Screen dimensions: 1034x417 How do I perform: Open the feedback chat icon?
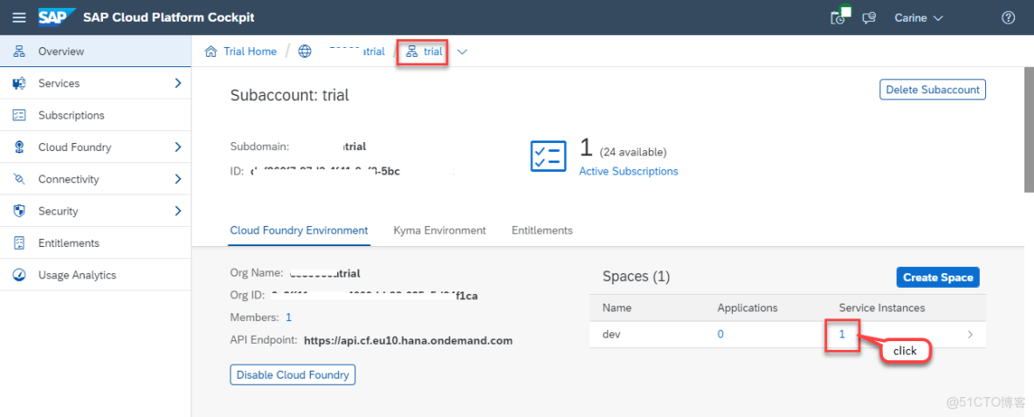coord(869,17)
